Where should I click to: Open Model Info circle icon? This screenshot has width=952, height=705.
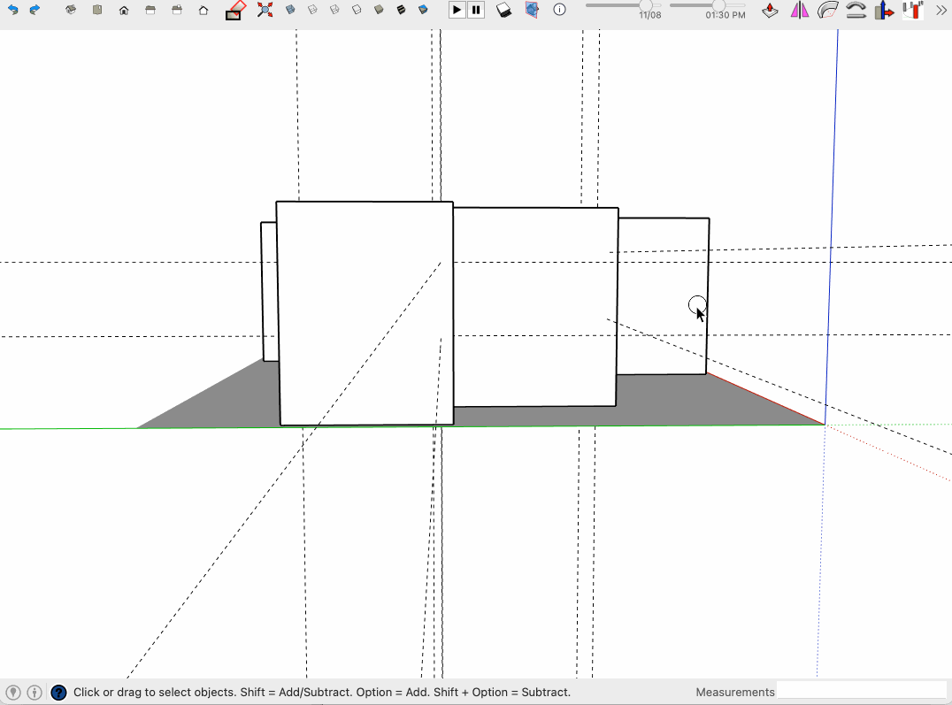[560, 10]
